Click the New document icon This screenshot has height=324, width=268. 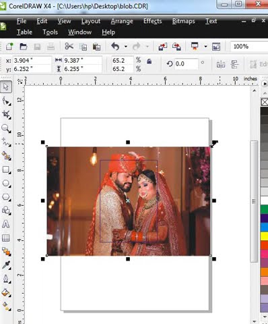tap(9, 47)
